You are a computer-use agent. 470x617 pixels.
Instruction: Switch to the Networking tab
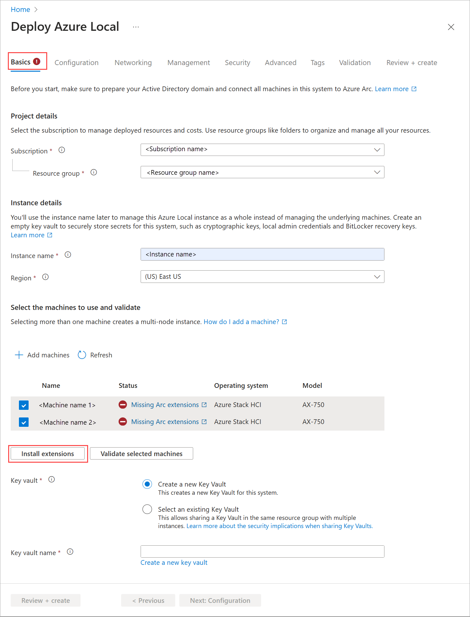(133, 63)
